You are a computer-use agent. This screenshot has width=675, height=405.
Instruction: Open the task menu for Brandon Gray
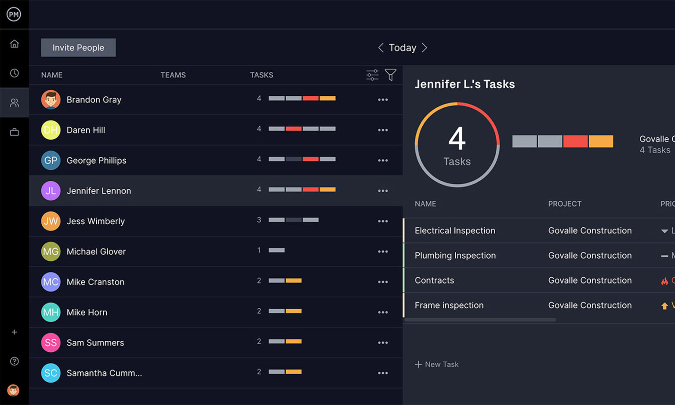(x=383, y=99)
